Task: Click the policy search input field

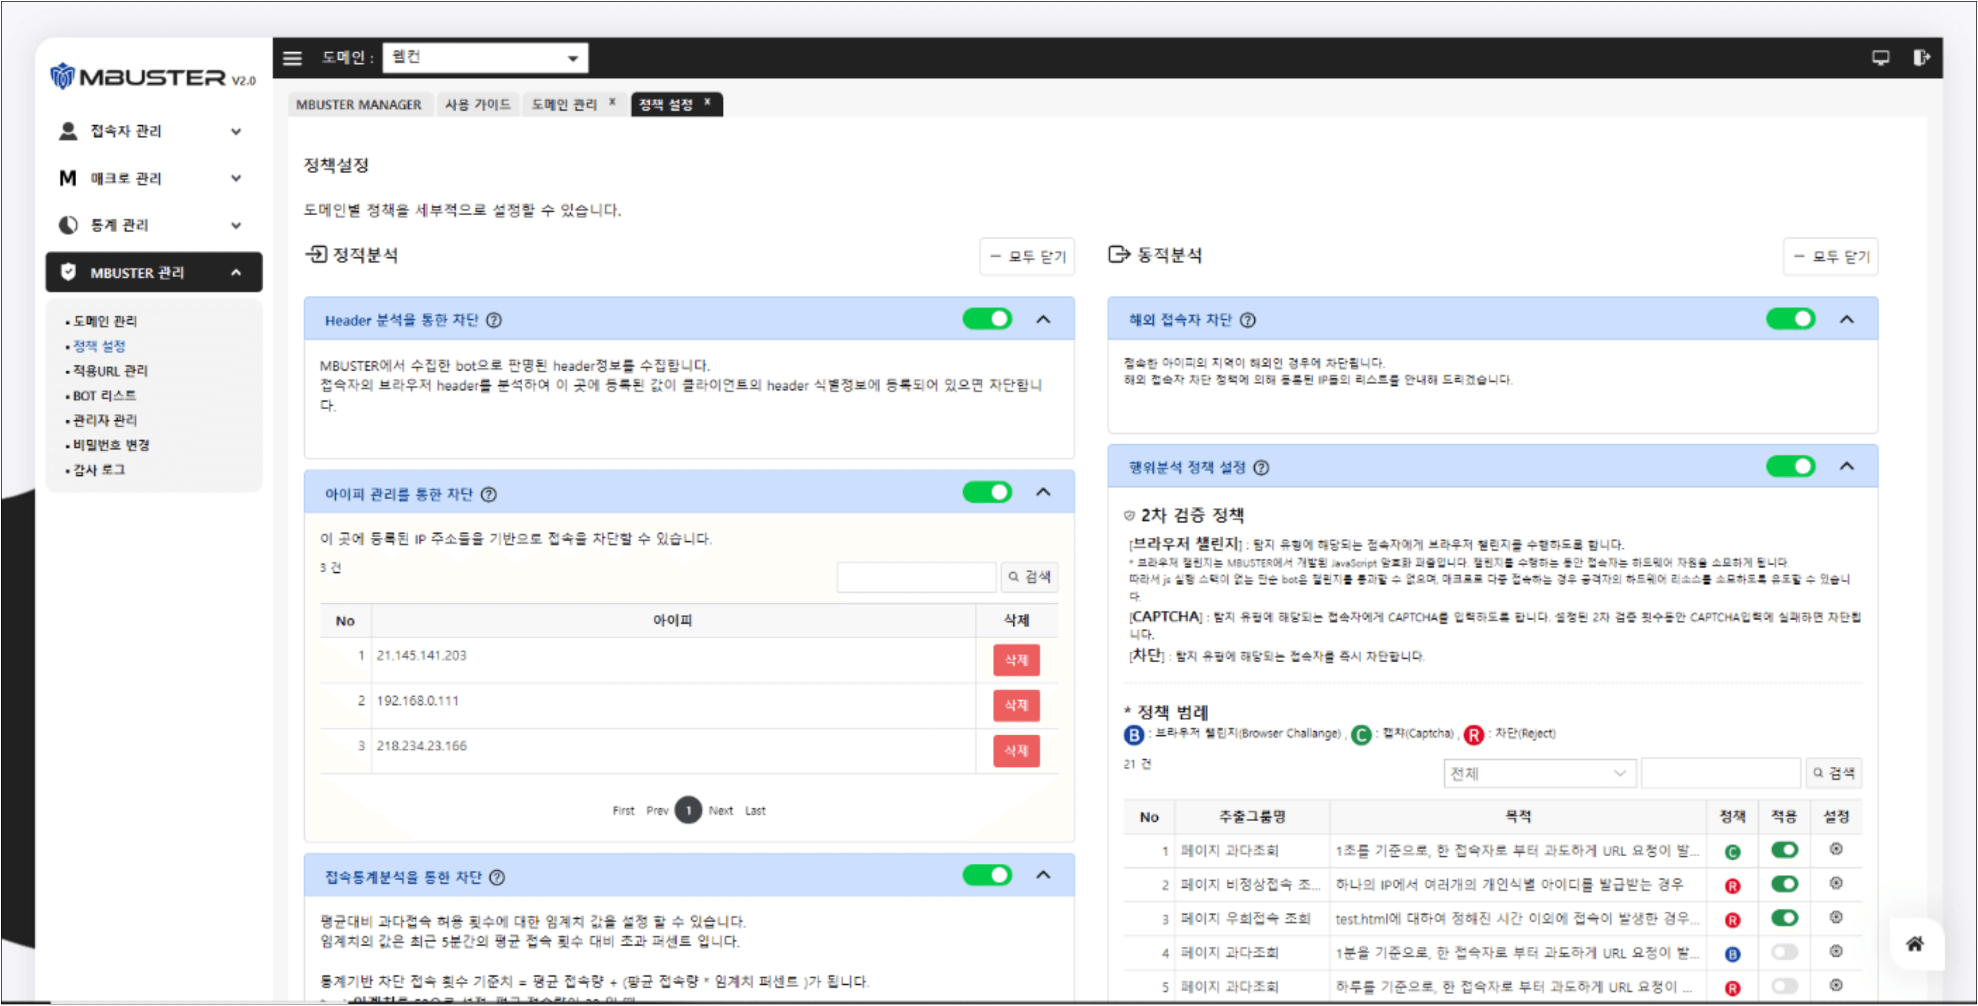Action: pyautogui.click(x=1721, y=774)
